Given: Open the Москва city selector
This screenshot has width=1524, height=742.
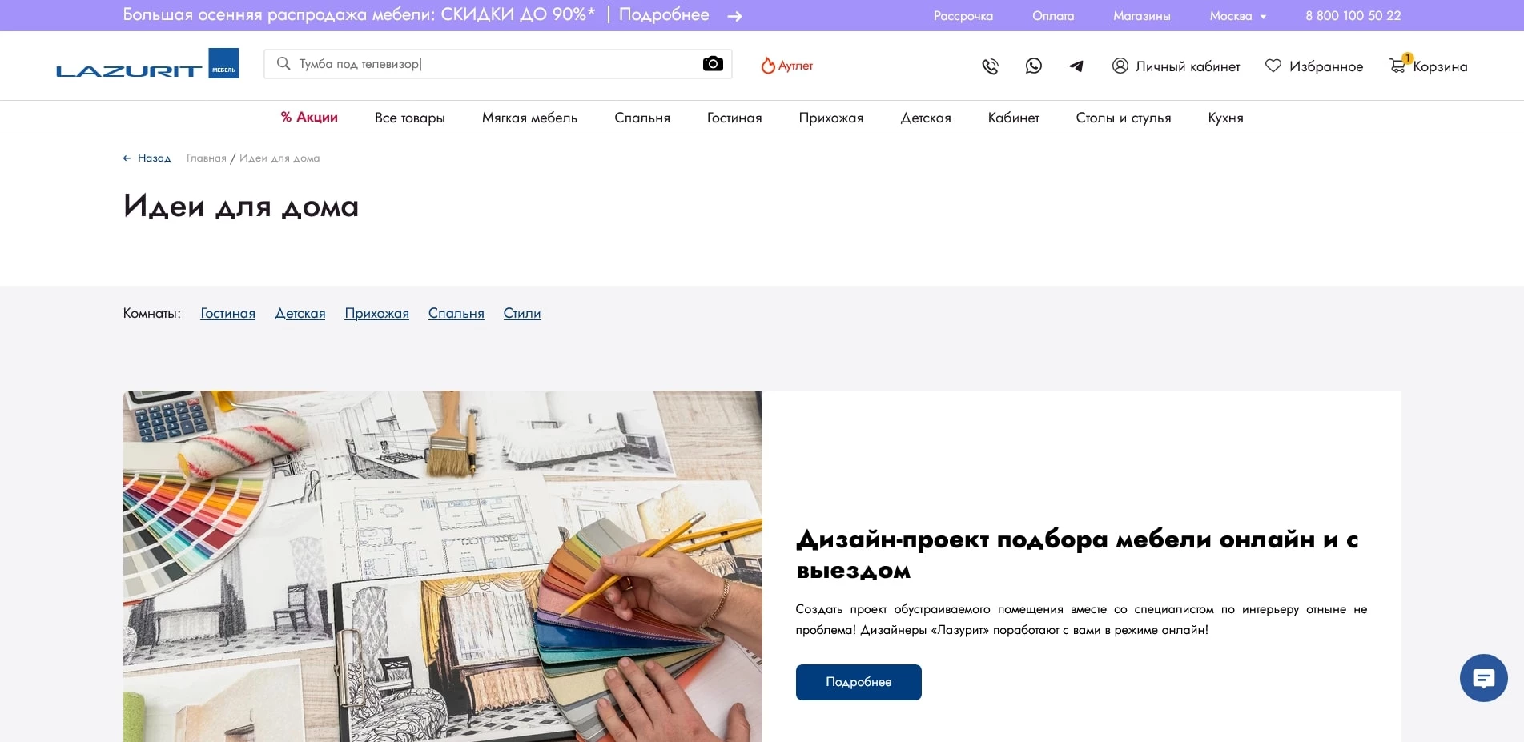Looking at the screenshot, I should coord(1236,15).
